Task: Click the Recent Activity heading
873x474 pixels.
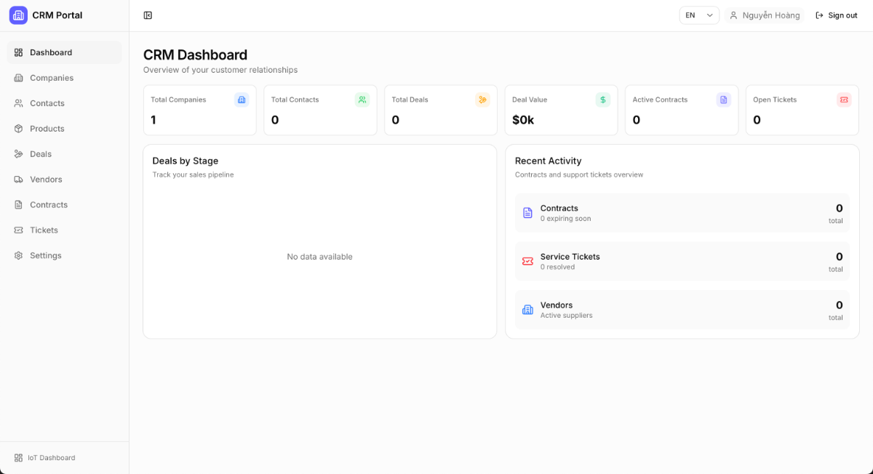Action: 549,161
